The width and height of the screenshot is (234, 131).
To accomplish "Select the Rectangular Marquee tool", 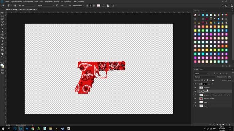I will click(x=3, y=16).
